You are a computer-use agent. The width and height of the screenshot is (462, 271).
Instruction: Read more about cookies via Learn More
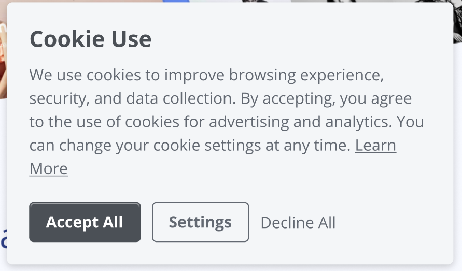(48, 169)
